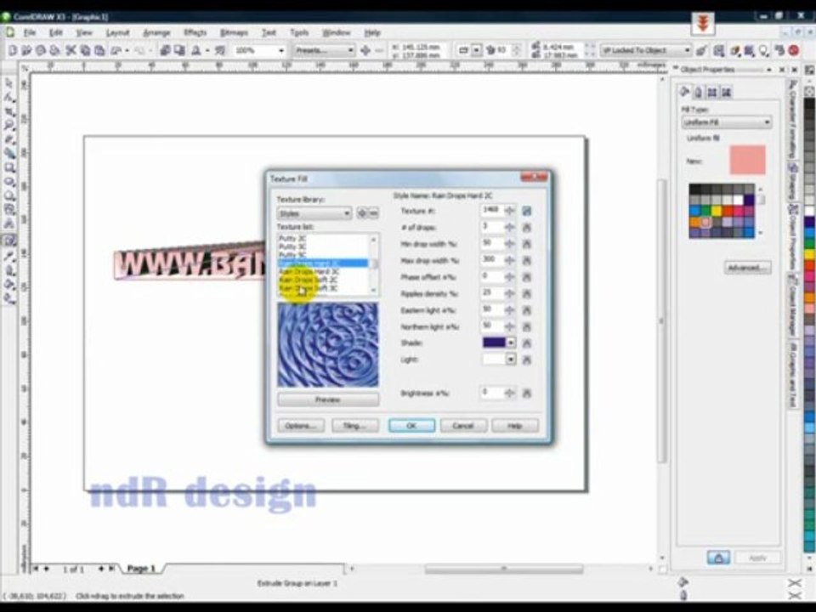Open the Texture library dropdown
816x612 pixels.
314,213
